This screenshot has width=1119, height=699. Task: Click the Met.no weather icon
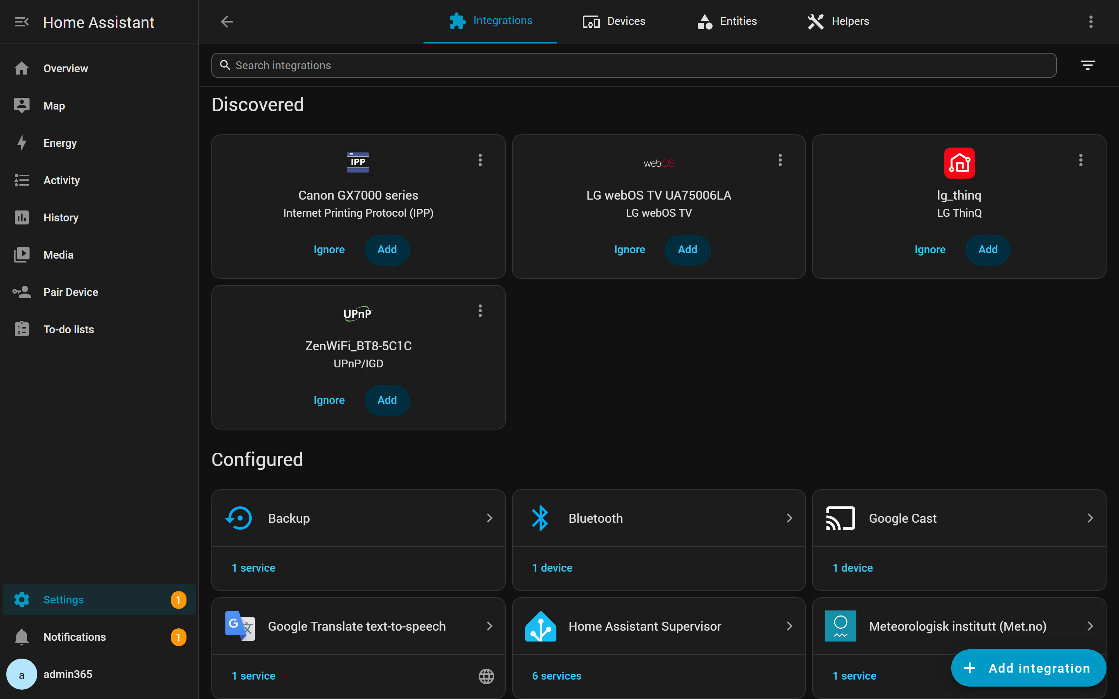pos(841,626)
